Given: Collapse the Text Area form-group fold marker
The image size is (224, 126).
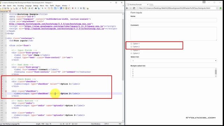Looking at the screenshot, I should [x=6, y=67].
